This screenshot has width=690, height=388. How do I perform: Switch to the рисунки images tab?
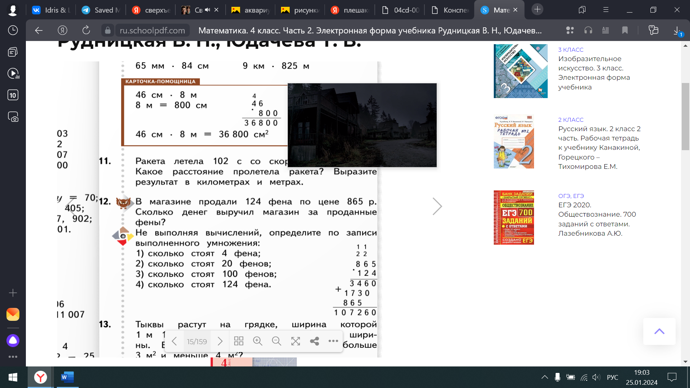(300, 10)
